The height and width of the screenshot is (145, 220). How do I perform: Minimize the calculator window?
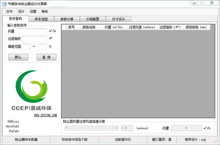click(194, 3)
